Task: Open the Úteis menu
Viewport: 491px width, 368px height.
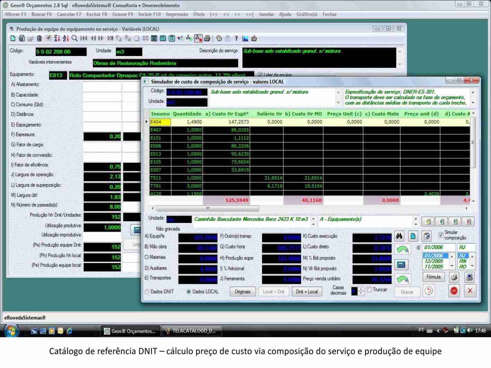Action: pyautogui.click(x=199, y=14)
